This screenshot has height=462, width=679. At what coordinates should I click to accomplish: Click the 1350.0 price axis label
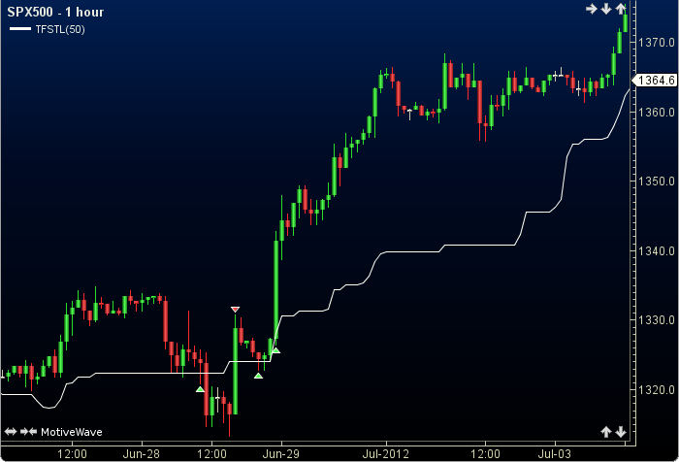coord(657,181)
